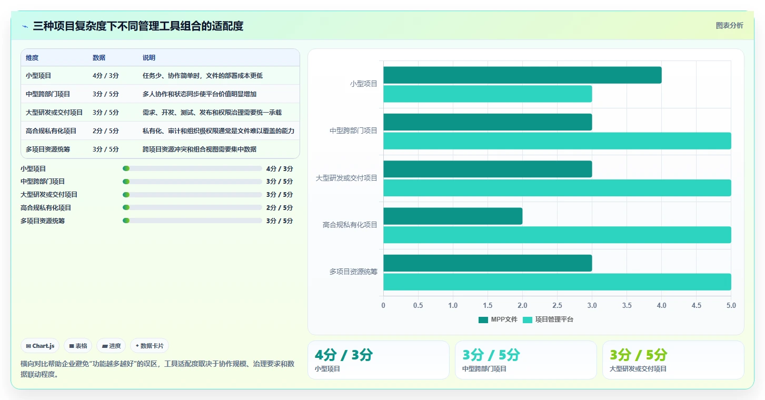Select the 进度 tag

click(x=111, y=346)
